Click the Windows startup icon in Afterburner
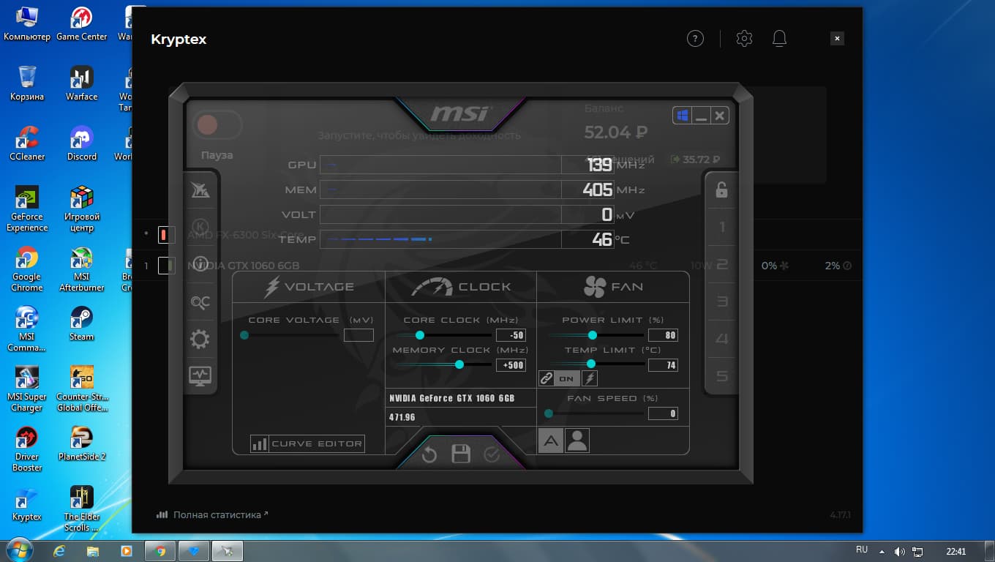Screen dimensions: 995x562 point(683,116)
